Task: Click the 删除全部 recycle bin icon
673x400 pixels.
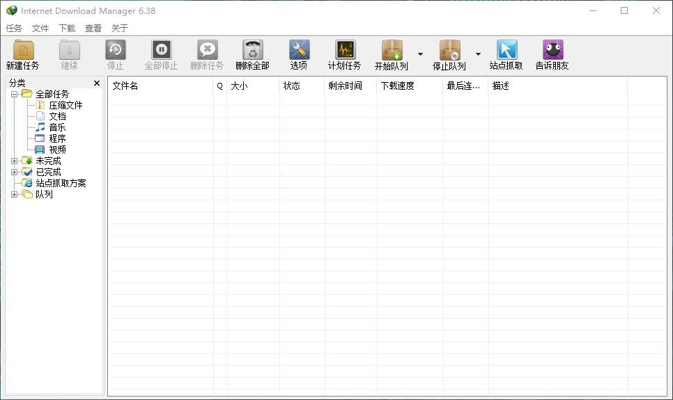Action: [252, 51]
